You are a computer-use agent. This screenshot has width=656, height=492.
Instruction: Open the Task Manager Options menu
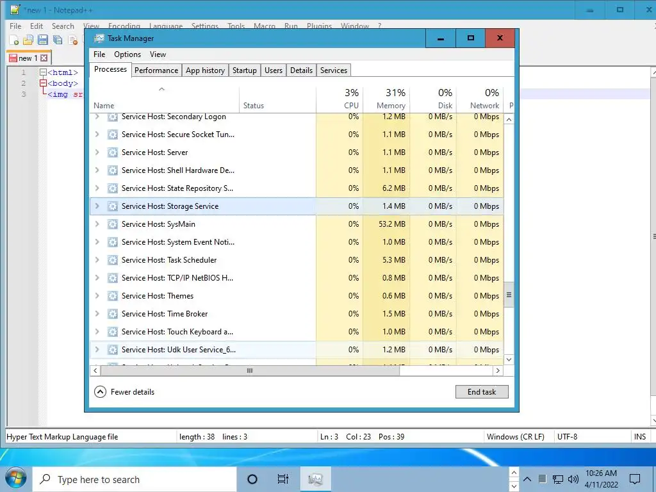127,54
